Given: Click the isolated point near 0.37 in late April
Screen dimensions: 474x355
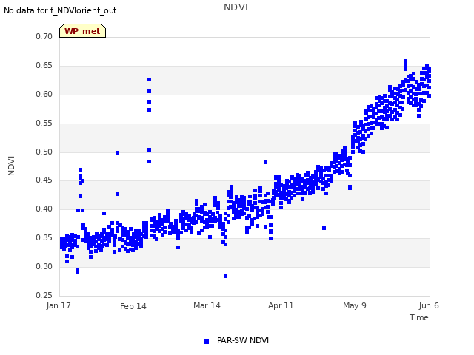Looking at the screenshot, I should tap(324, 229).
